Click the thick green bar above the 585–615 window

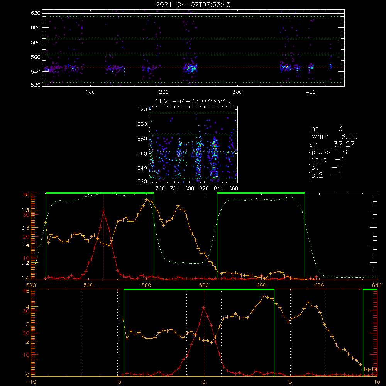pos(261,193)
